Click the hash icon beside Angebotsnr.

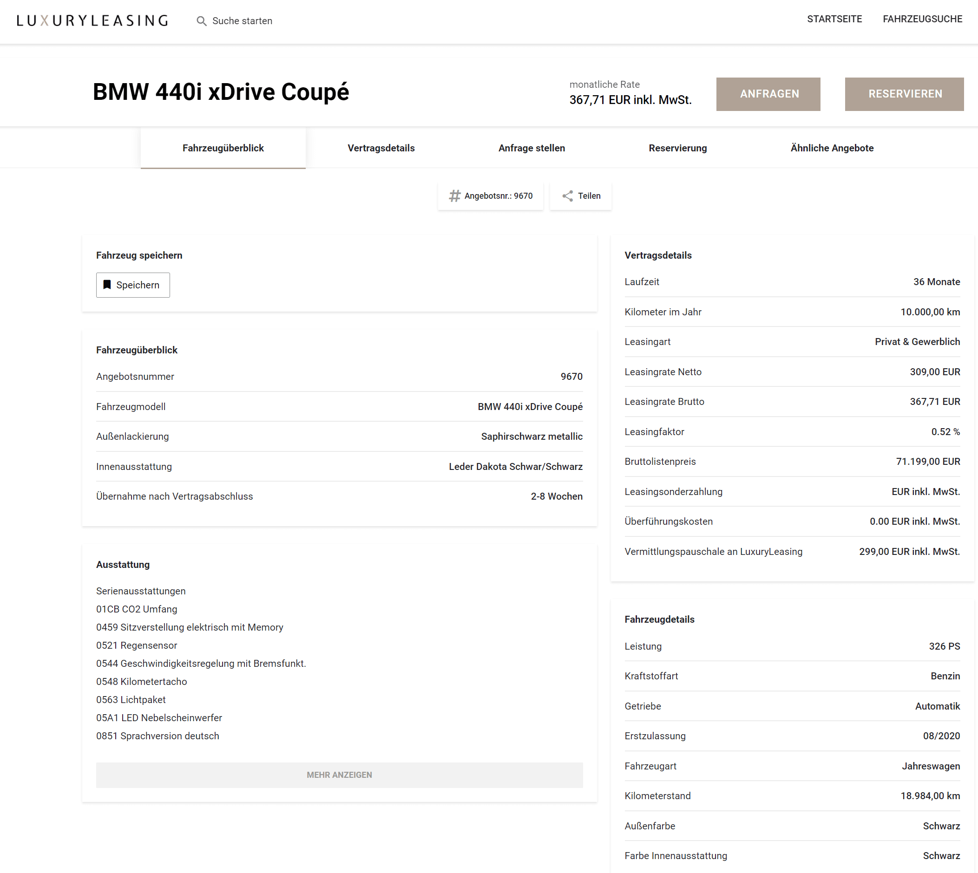(454, 195)
